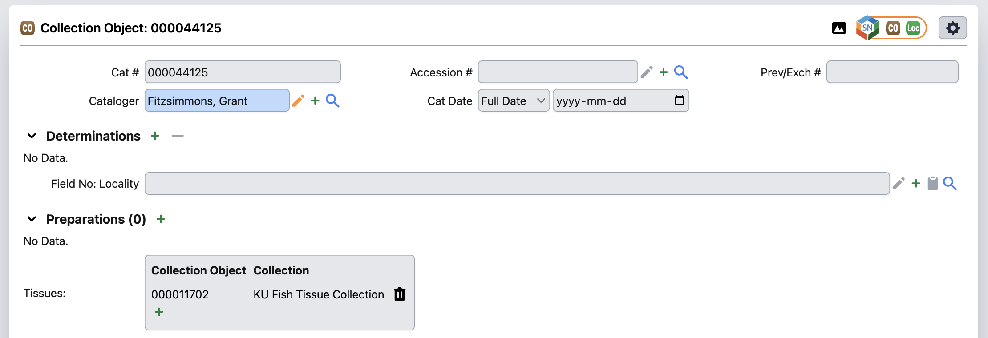
Task: Click the Prev/Exch # input field
Action: [x=892, y=72]
